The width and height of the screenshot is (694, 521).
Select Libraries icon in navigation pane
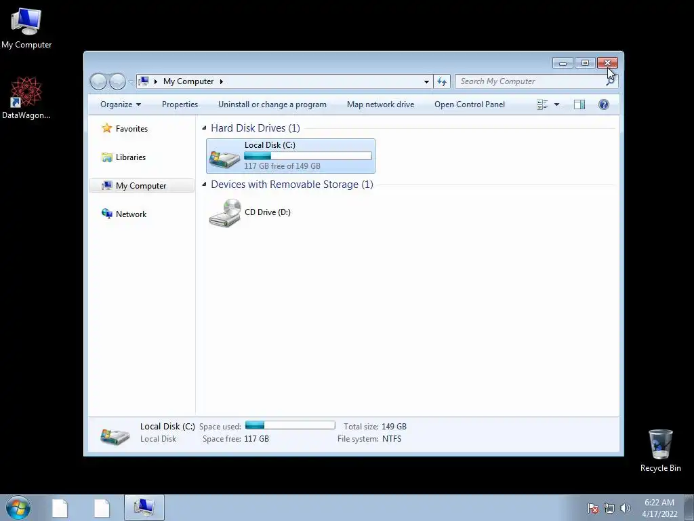tap(106, 157)
